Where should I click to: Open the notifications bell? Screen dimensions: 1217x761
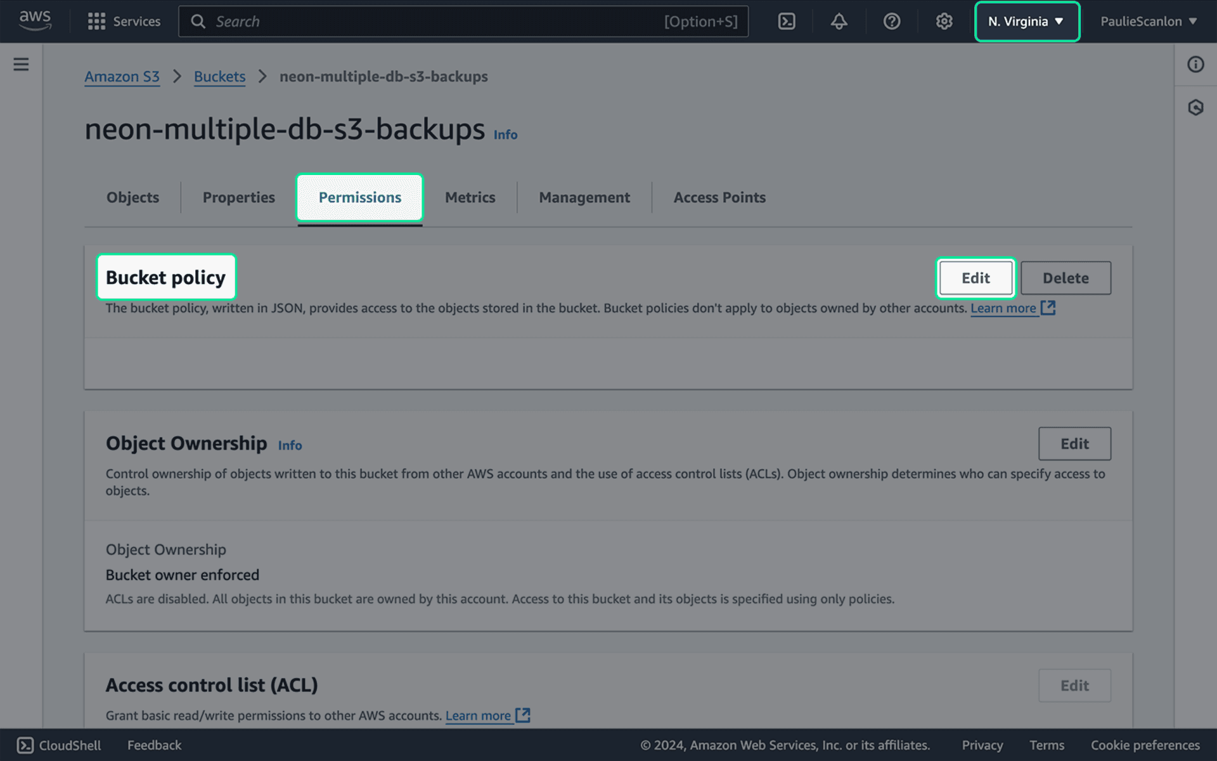click(838, 21)
